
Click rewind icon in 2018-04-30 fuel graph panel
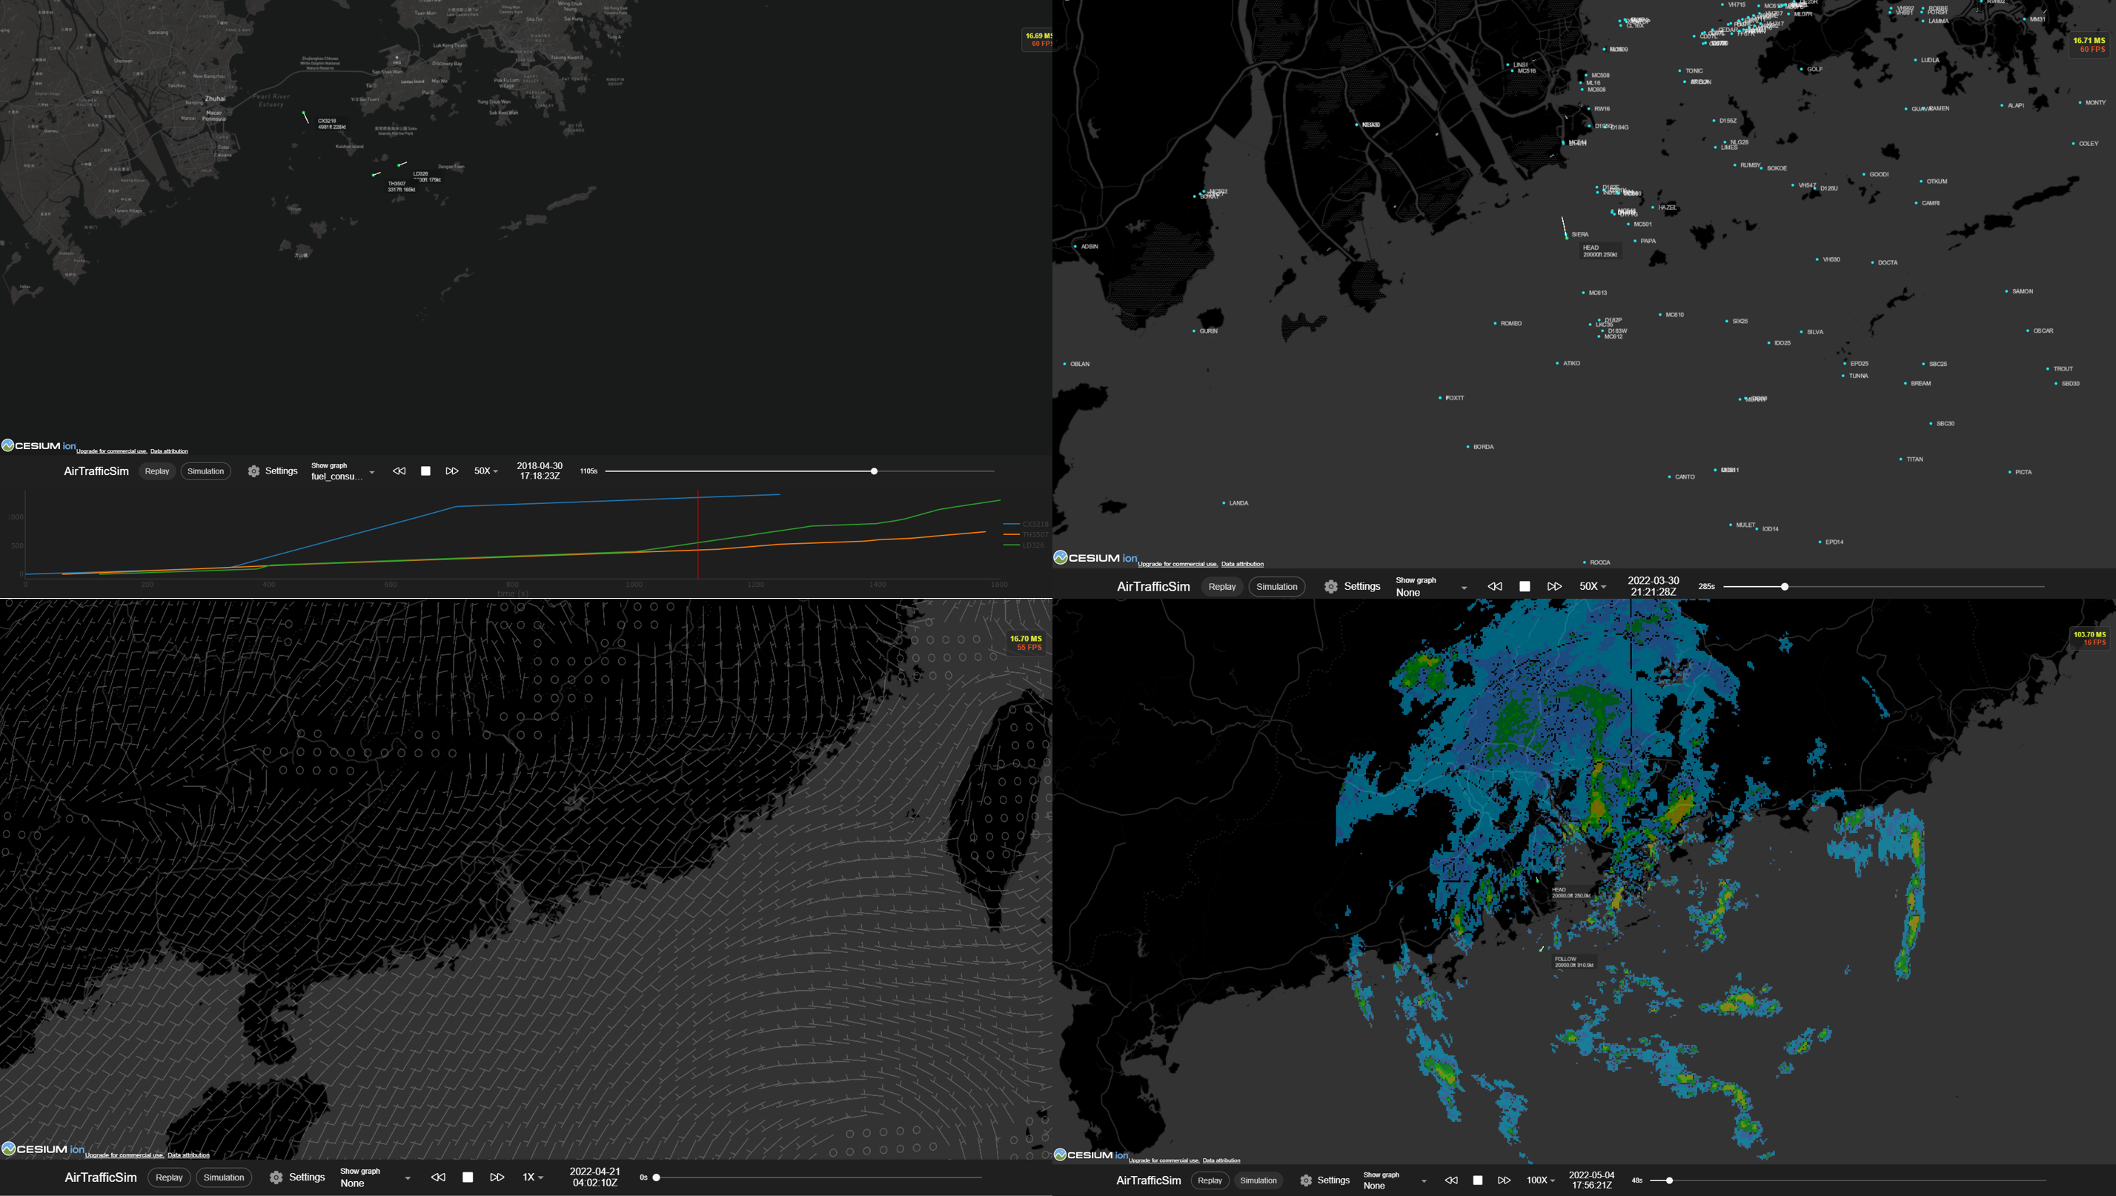pos(399,471)
